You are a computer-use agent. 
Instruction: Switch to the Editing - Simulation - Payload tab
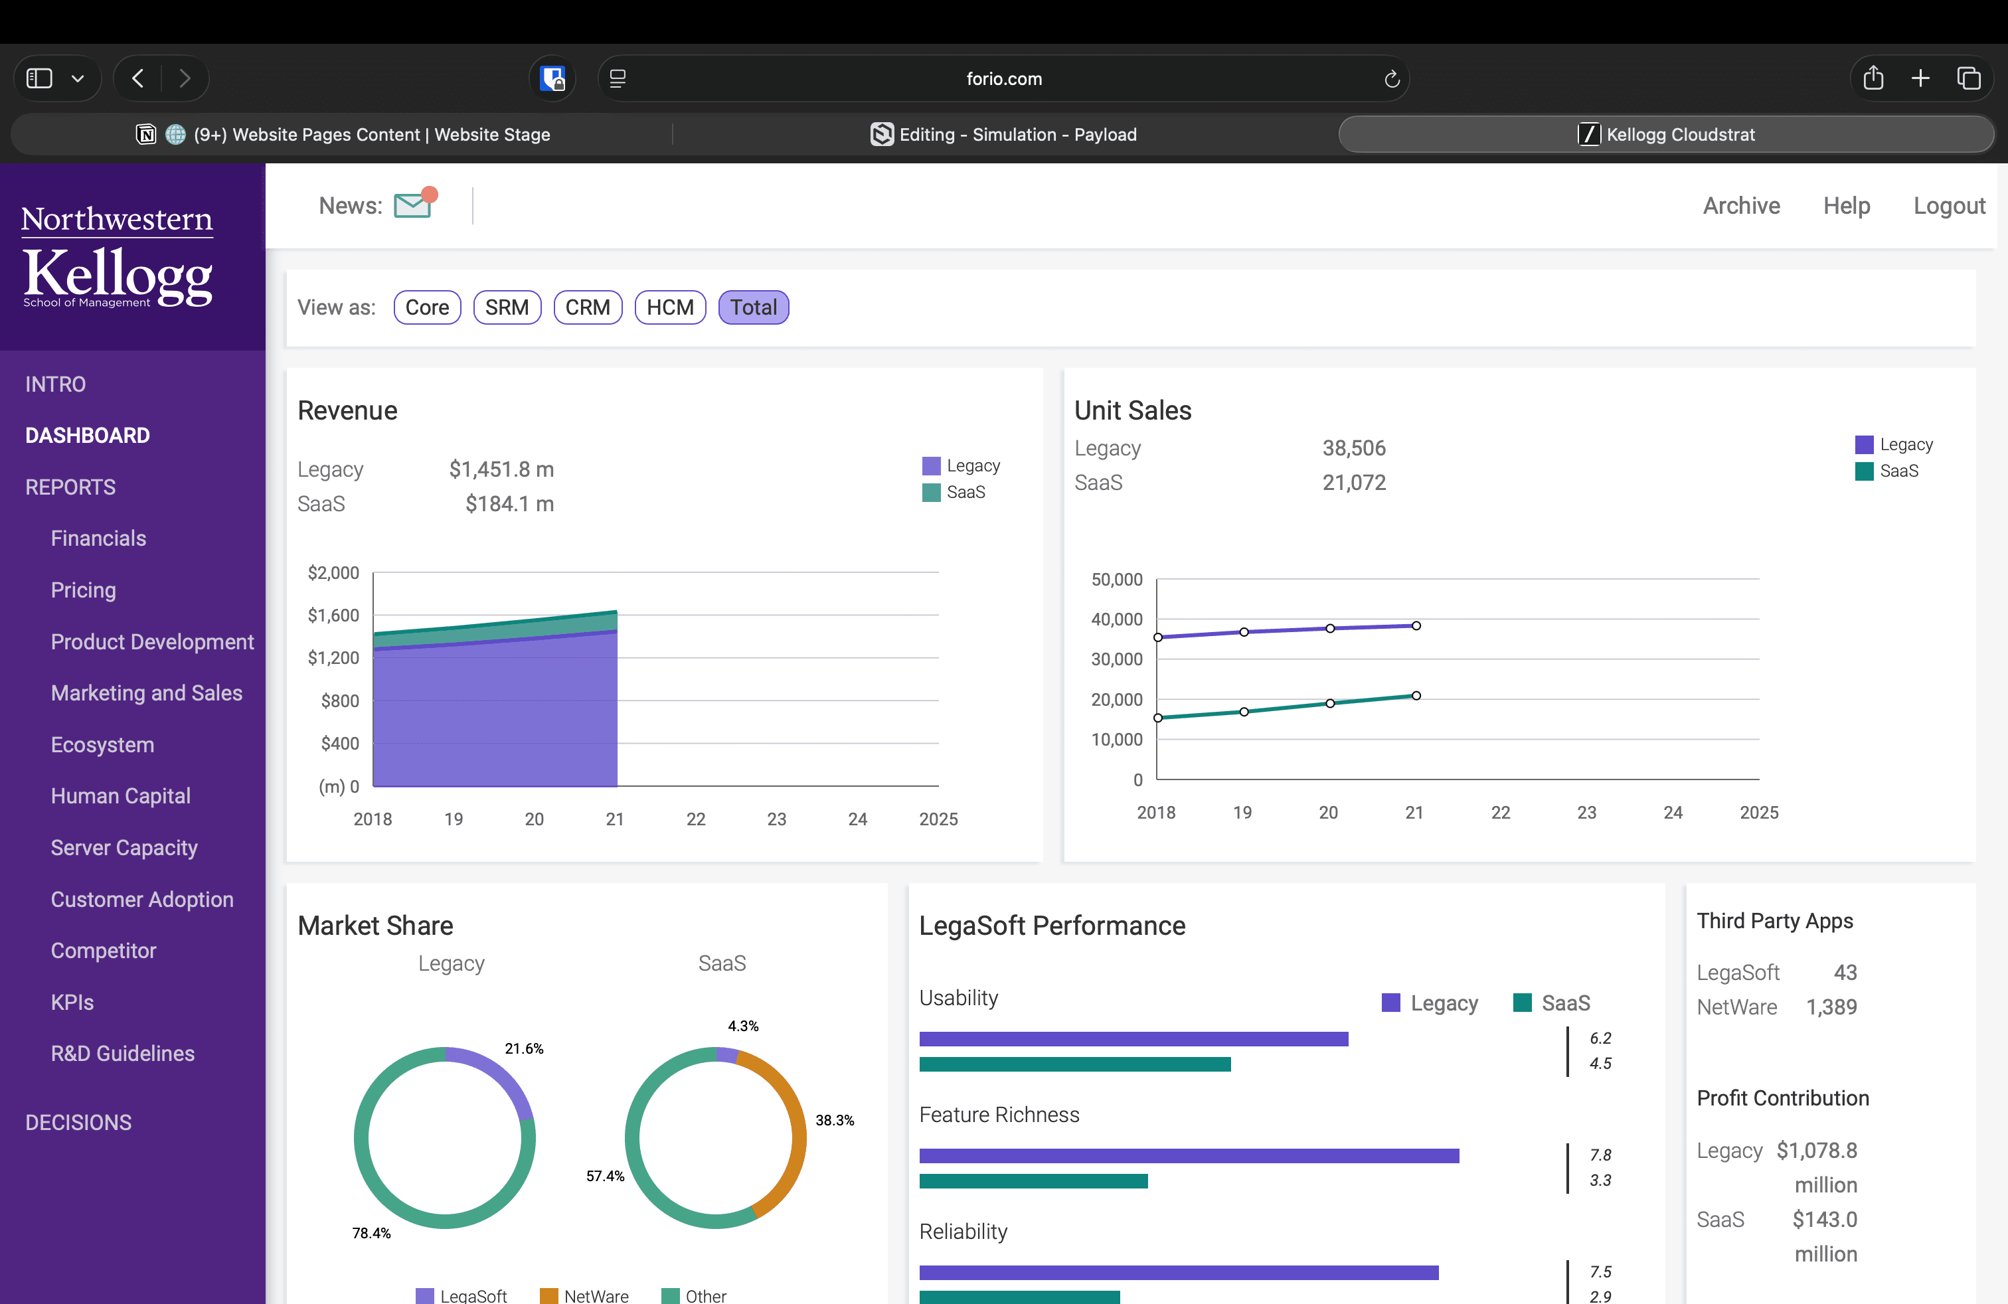click(x=1004, y=134)
